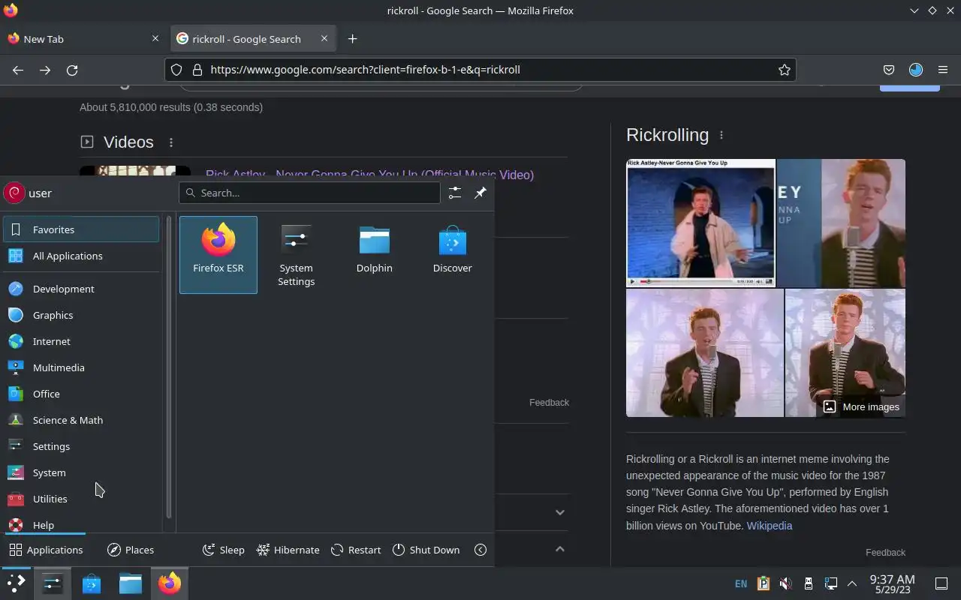
Task: Click the show desktop button
Action: 941,583
